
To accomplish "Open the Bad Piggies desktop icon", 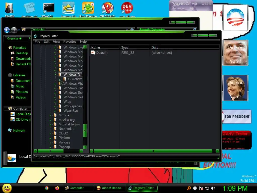I will pos(88,10).
